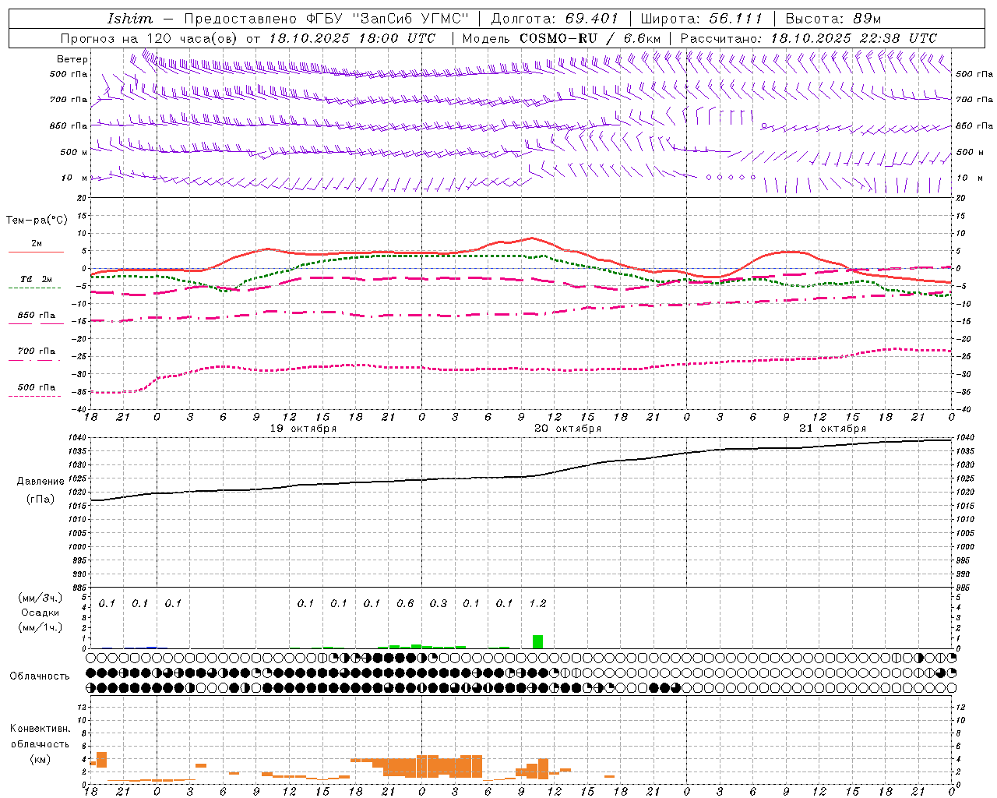
Task: Click the red 2м temperature legend line
Action: (36, 251)
